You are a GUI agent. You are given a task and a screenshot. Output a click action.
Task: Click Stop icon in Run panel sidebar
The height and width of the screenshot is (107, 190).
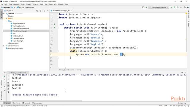pos(5,79)
